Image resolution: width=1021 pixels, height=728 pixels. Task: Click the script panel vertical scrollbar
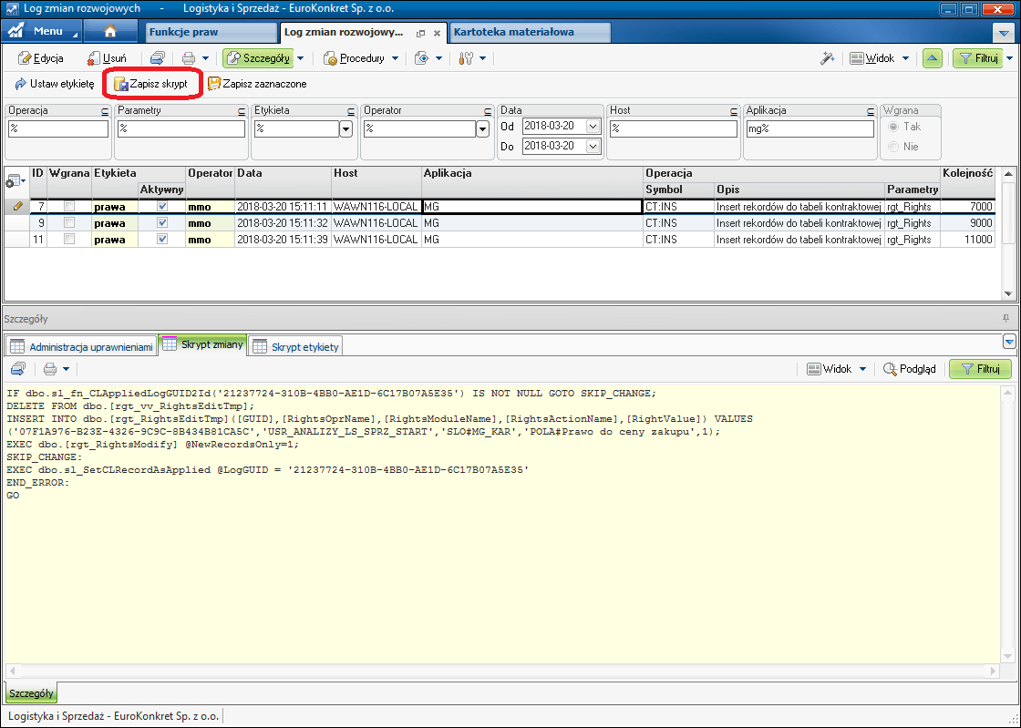(1007, 525)
